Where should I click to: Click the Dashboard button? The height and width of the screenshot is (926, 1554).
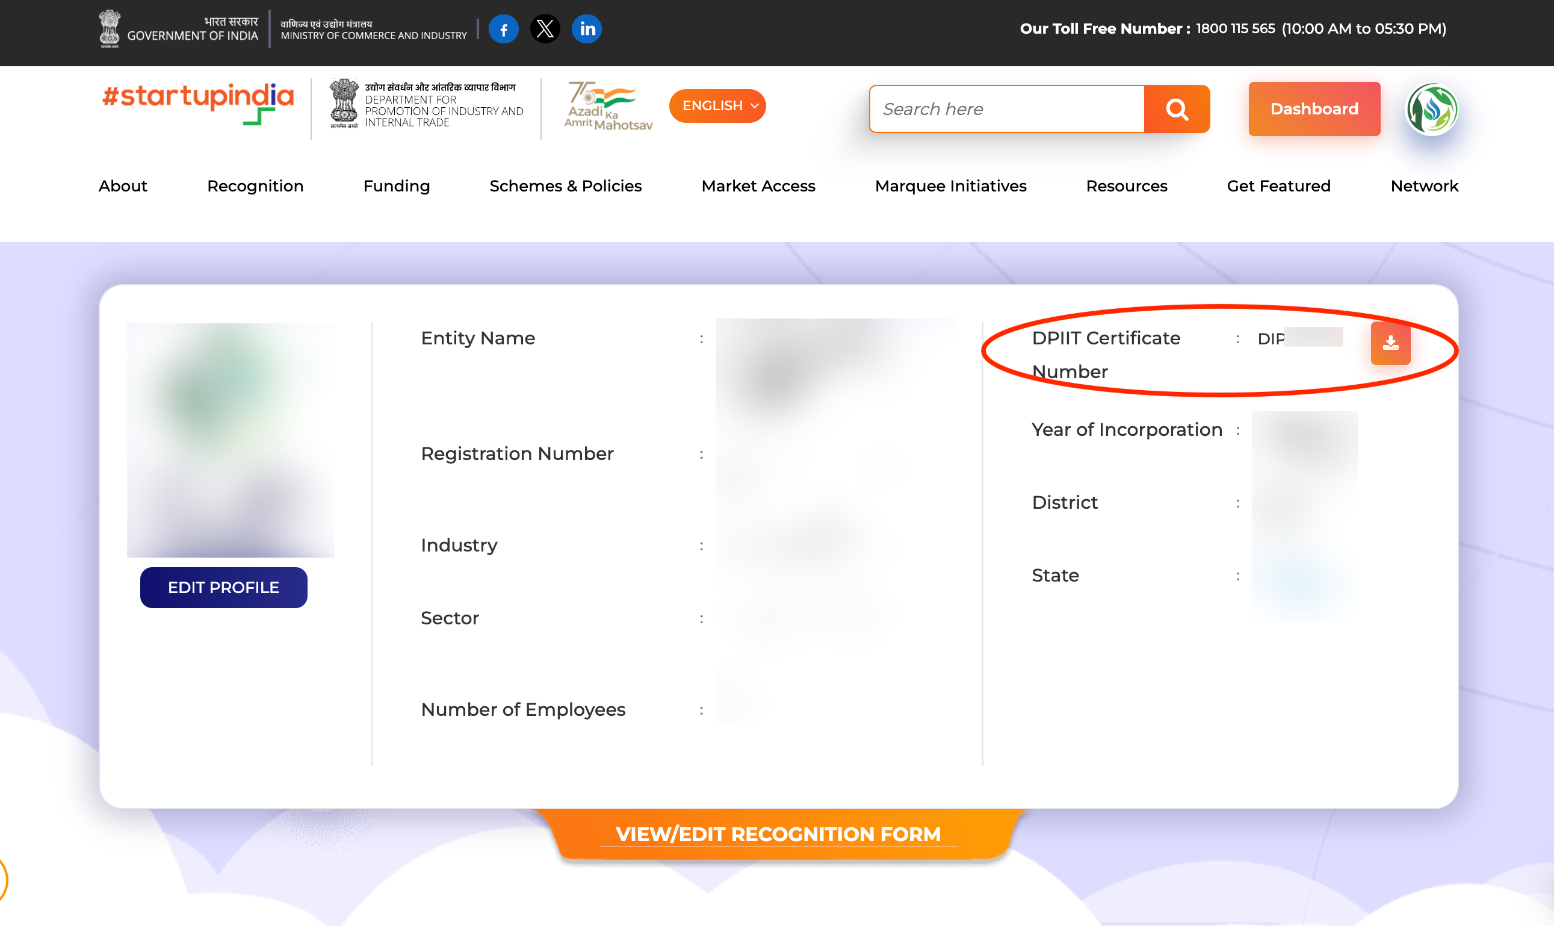click(x=1314, y=109)
